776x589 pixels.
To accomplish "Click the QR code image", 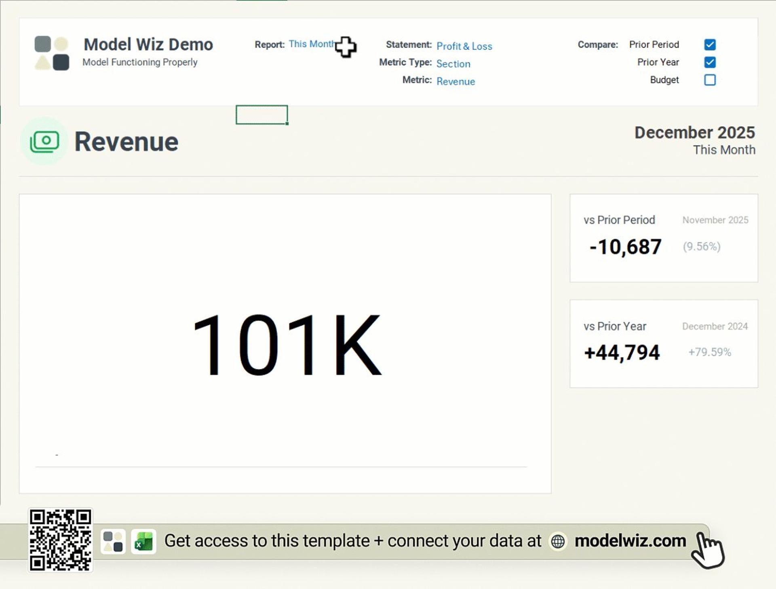I will [x=61, y=540].
